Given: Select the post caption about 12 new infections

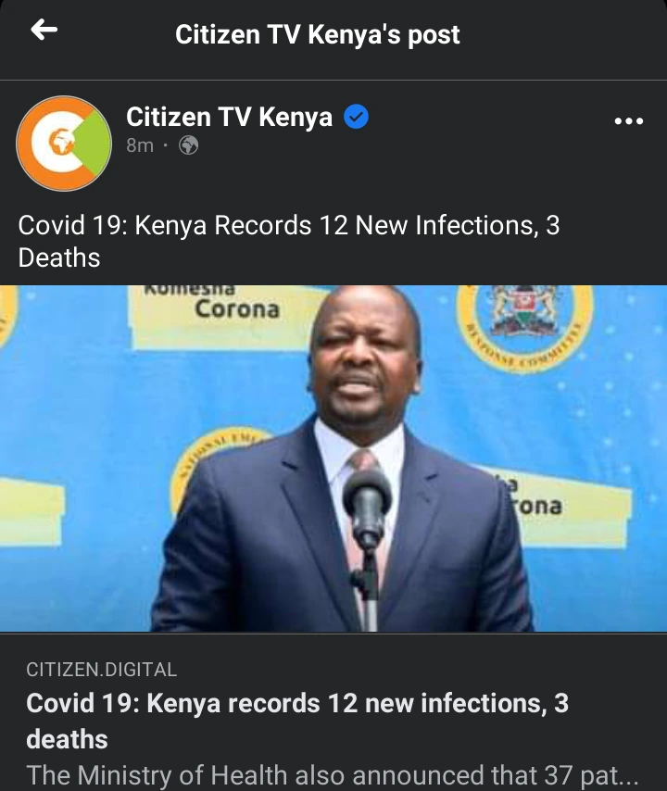Looking at the screenshot, I should point(289,241).
